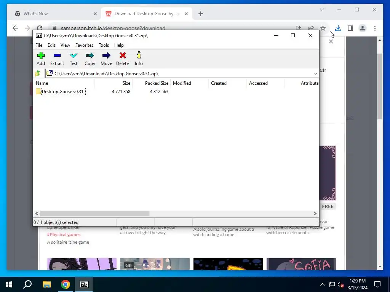This screenshot has width=390, height=292.
Task: Sort by the Size column header
Action: (113, 83)
